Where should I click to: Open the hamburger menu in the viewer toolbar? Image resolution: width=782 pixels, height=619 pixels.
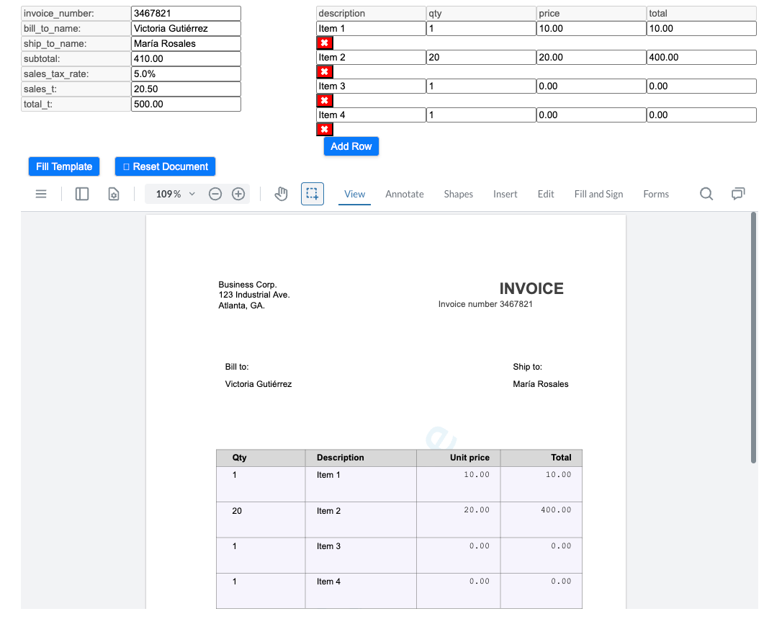click(x=40, y=194)
